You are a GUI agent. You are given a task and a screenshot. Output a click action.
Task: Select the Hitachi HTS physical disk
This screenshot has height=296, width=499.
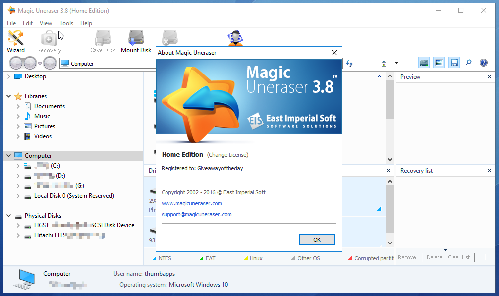pos(65,235)
